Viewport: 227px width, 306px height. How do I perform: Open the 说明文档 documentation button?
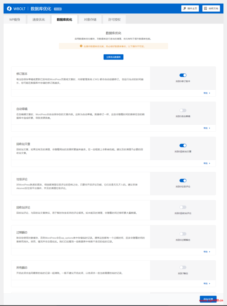coord(211,8)
